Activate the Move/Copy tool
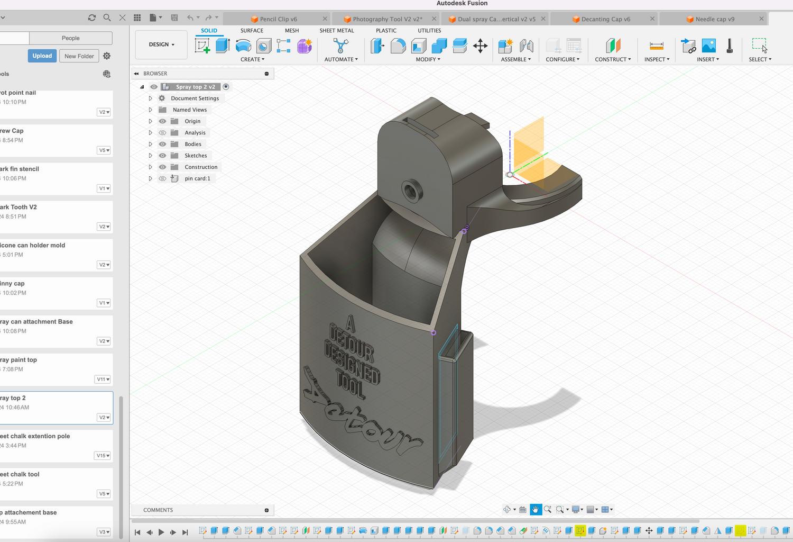Screen dimensions: 793x542 coord(480,46)
